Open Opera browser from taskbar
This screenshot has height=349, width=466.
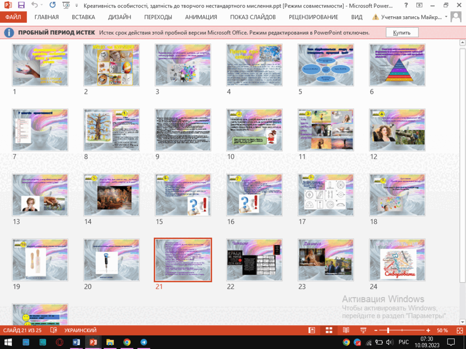point(59,342)
